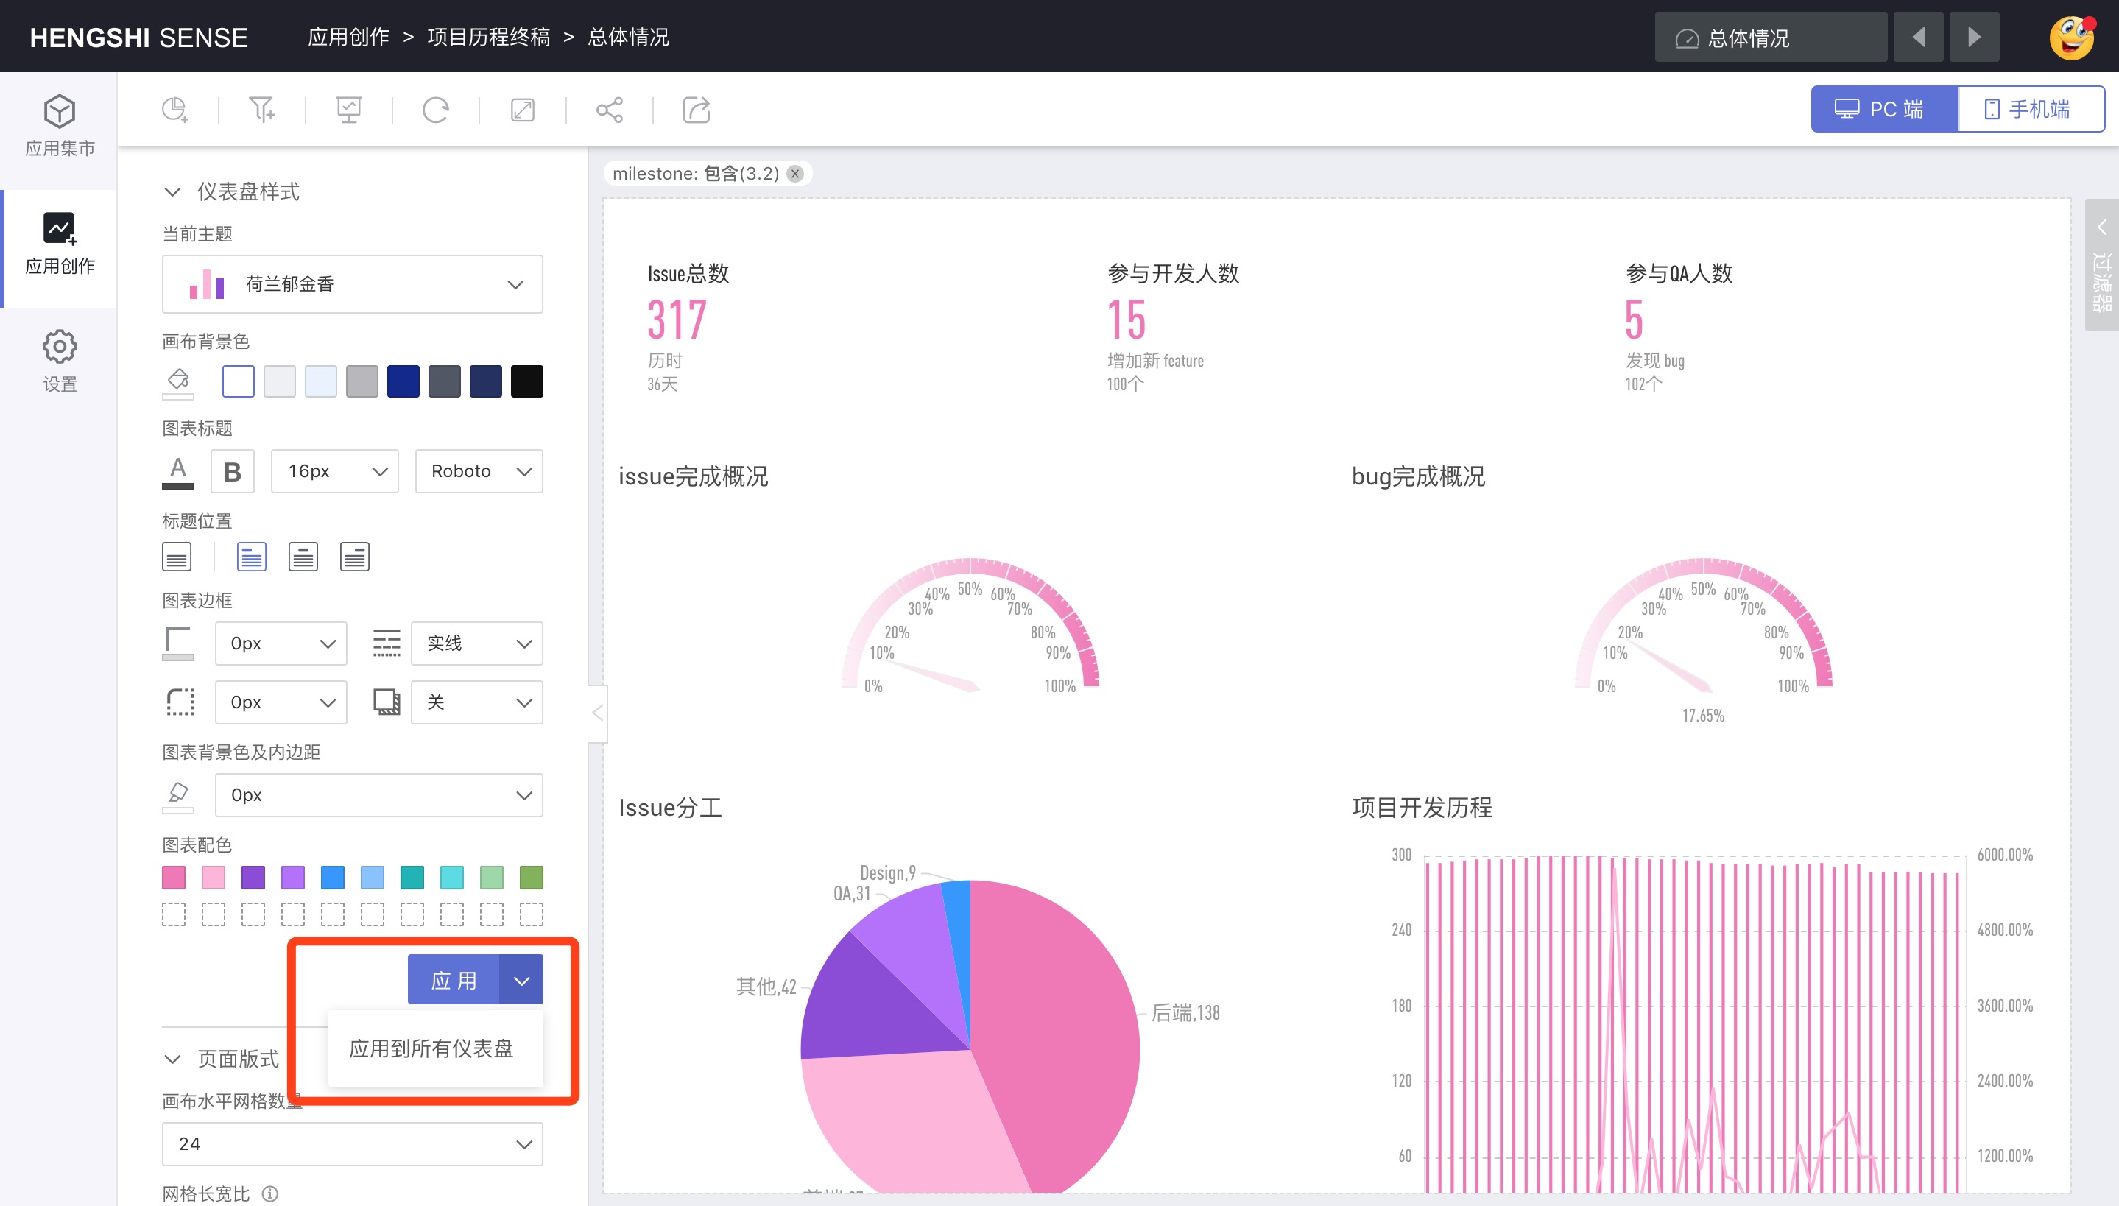Click the teal chart palette swatch
Image resolution: width=2119 pixels, height=1206 pixels.
click(x=412, y=877)
